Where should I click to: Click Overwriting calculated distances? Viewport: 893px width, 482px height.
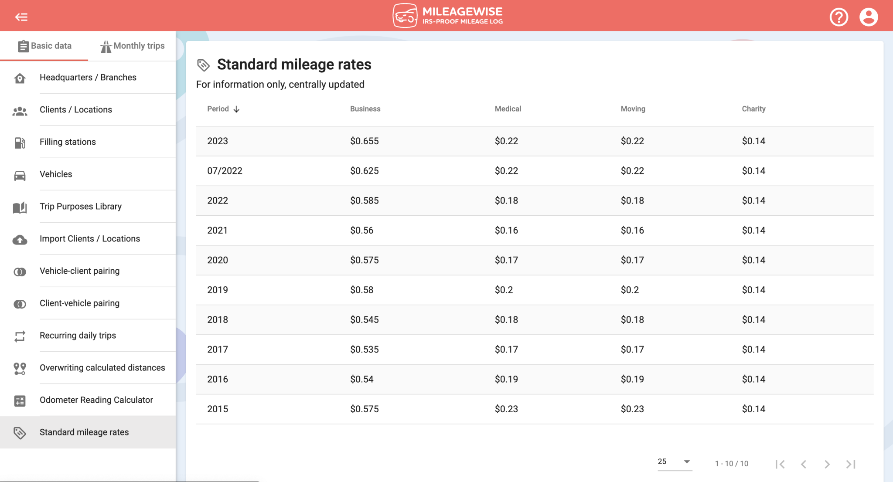point(102,368)
